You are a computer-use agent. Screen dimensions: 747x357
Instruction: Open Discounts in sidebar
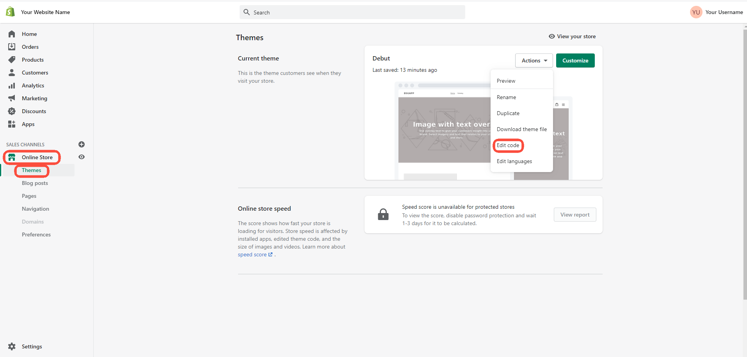(x=34, y=111)
